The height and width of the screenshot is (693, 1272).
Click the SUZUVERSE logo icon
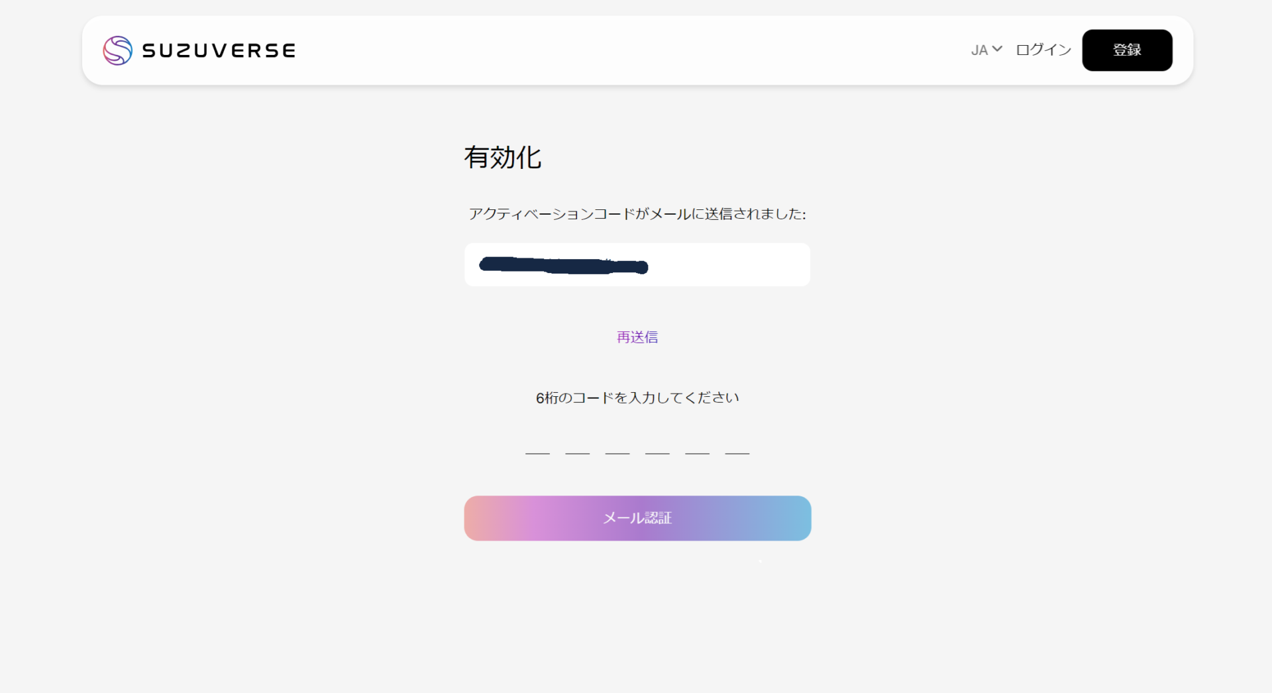pyautogui.click(x=118, y=50)
